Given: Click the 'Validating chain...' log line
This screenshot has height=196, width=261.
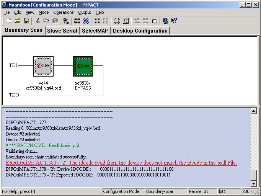Looking at the screenshot, I should [x=22, y=151].
